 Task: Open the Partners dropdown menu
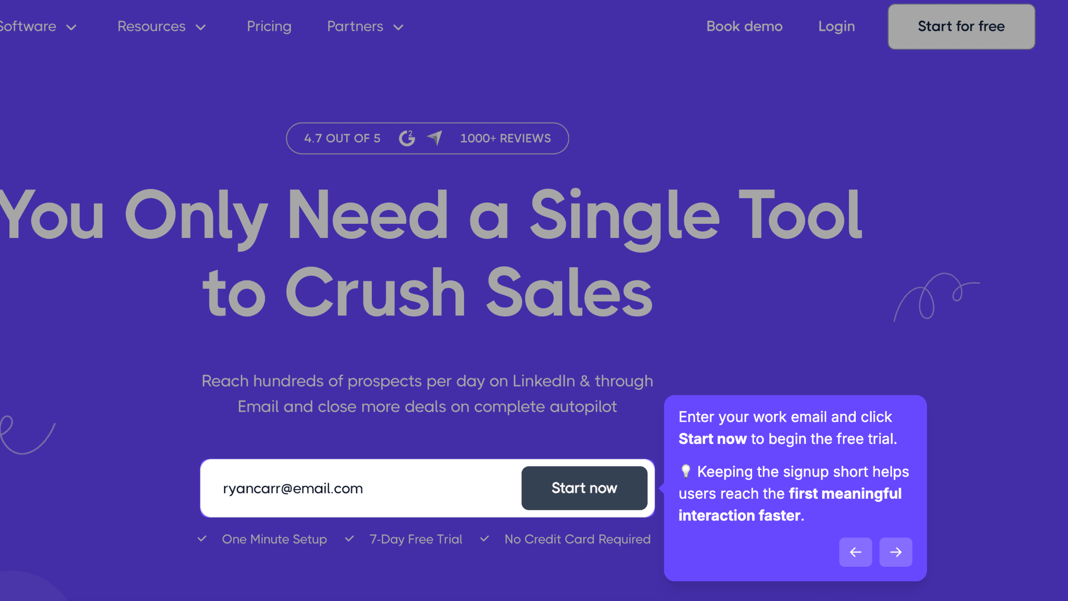coord(365,27)
